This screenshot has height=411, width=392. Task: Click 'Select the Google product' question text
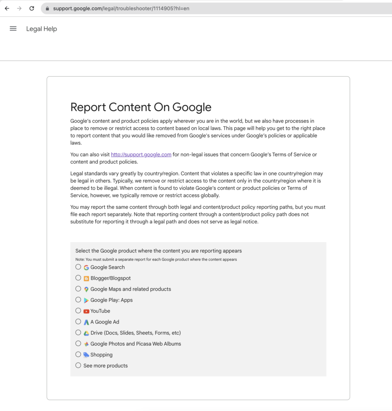[x=158, y=251]
